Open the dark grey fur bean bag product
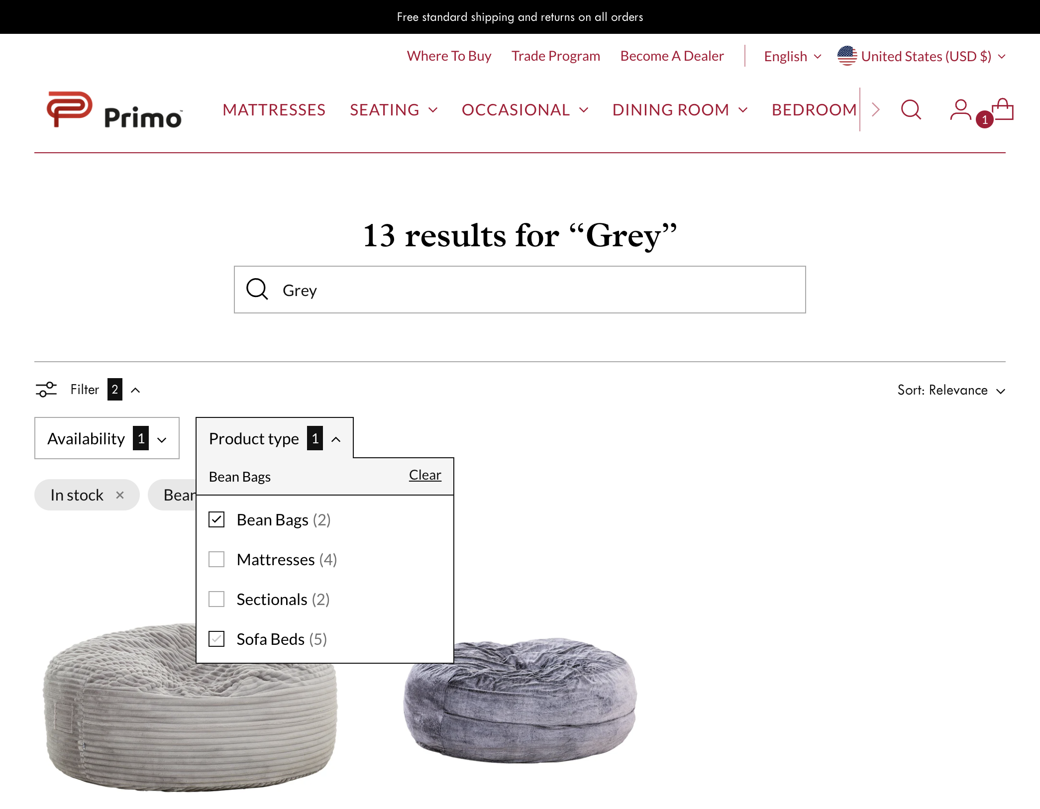Viewport: 1040px width, 809px height. 520,701
